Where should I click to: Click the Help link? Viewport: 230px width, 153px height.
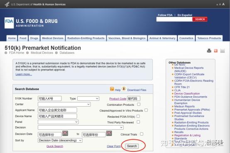click(117, 90)
